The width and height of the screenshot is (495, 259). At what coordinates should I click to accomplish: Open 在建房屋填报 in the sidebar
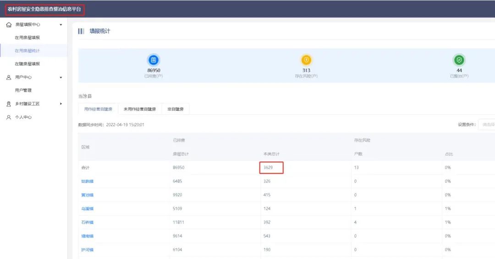click(27, 64)
